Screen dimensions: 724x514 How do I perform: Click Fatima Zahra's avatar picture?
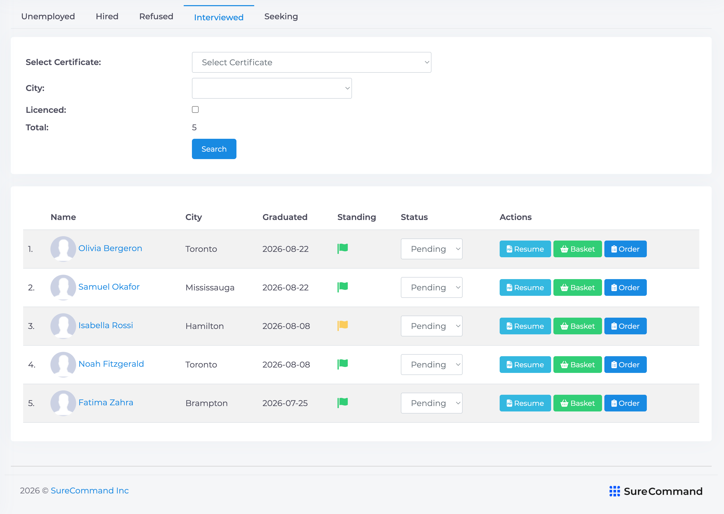[63, 403]
